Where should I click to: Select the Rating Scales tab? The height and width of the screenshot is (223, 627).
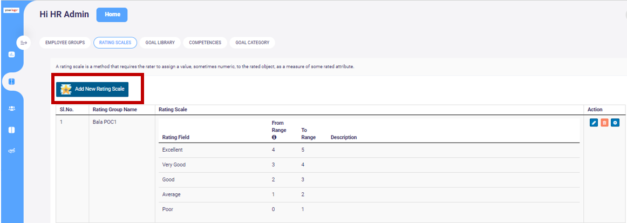115,43
